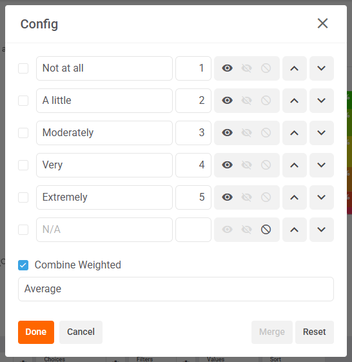Click the ban icon in the Very row
The image size is (352, 362).
[266, 165]
